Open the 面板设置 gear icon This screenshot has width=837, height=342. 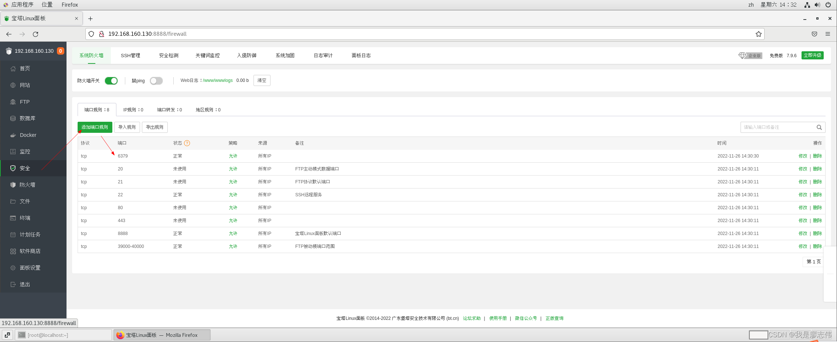(13, 268)
